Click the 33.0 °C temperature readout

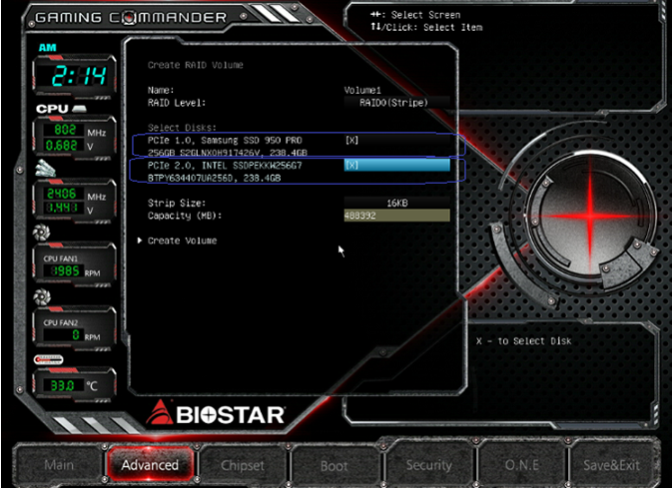click(x=62, y=386)
